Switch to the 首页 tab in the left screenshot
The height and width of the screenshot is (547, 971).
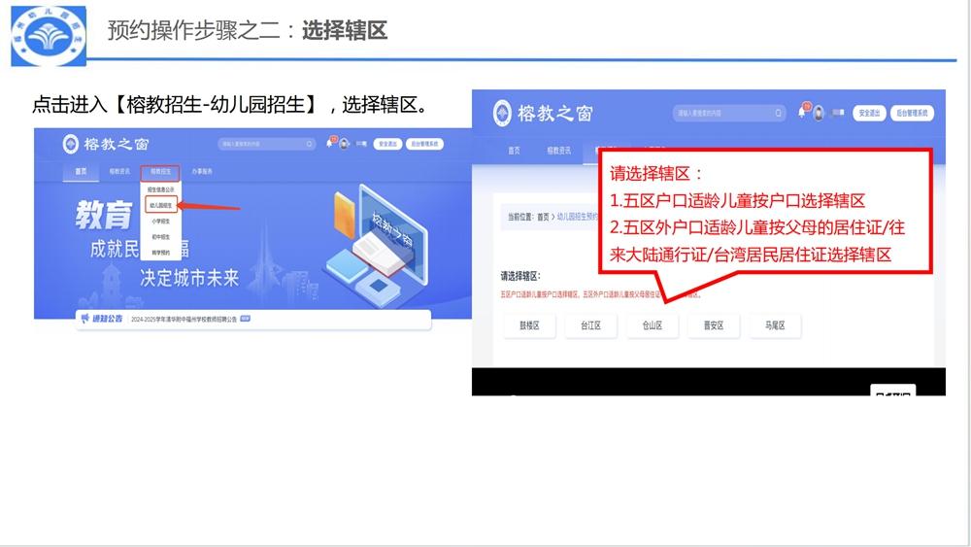click(81, 171)
